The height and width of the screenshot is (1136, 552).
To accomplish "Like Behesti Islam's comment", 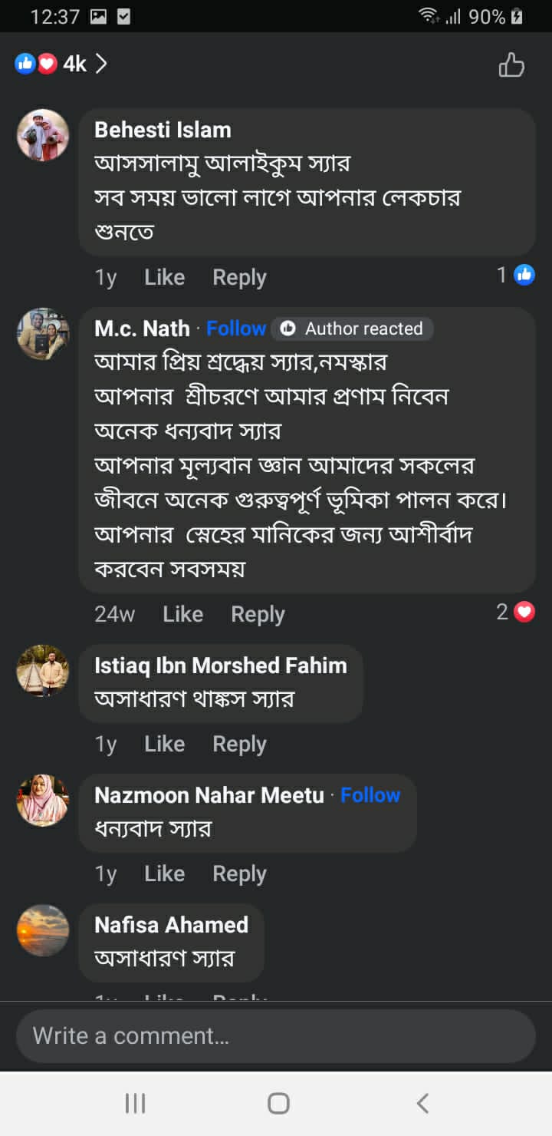I will click(x=164, y=277).
